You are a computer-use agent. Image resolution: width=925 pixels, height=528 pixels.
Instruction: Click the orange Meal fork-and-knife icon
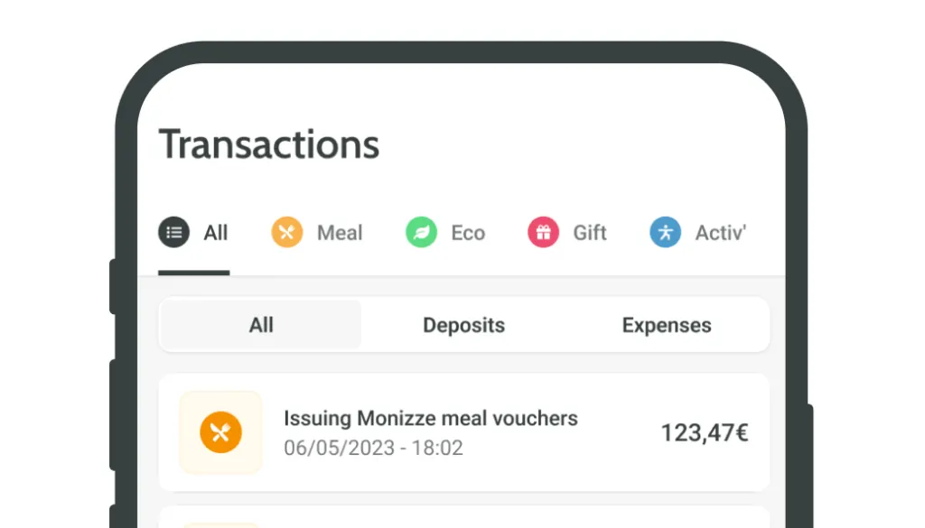[287, 233]
